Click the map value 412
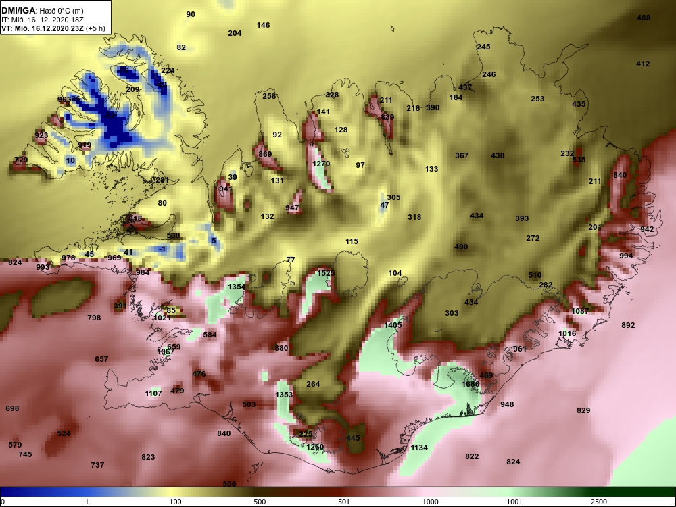 (x=643, y=64)
